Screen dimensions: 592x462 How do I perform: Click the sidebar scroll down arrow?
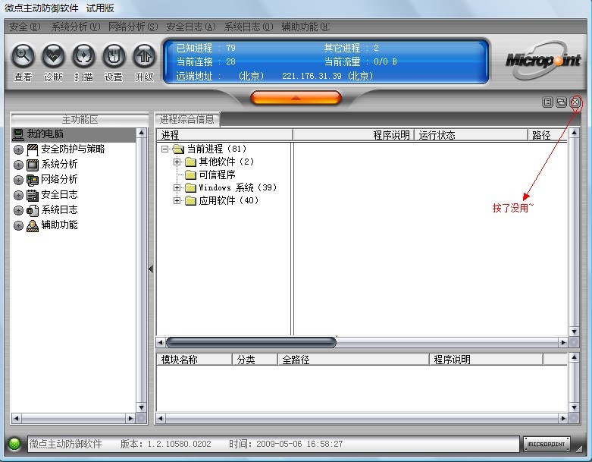tap(141, 407)
